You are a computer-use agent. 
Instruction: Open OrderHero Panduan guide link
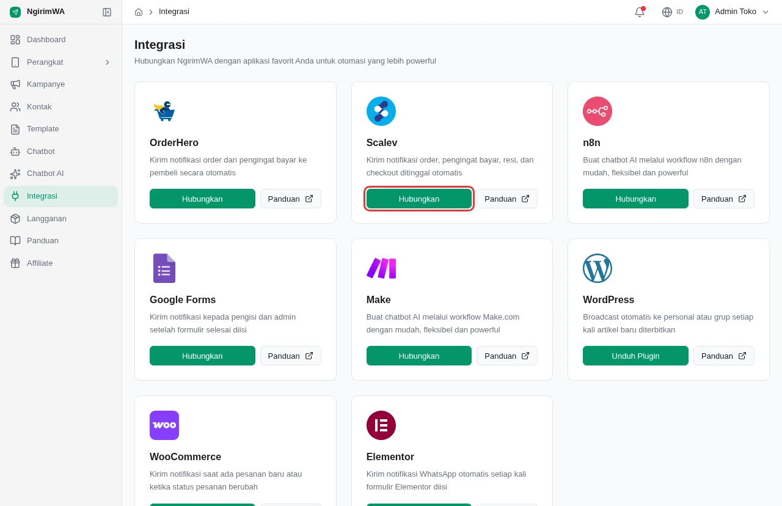pos(291,199)
